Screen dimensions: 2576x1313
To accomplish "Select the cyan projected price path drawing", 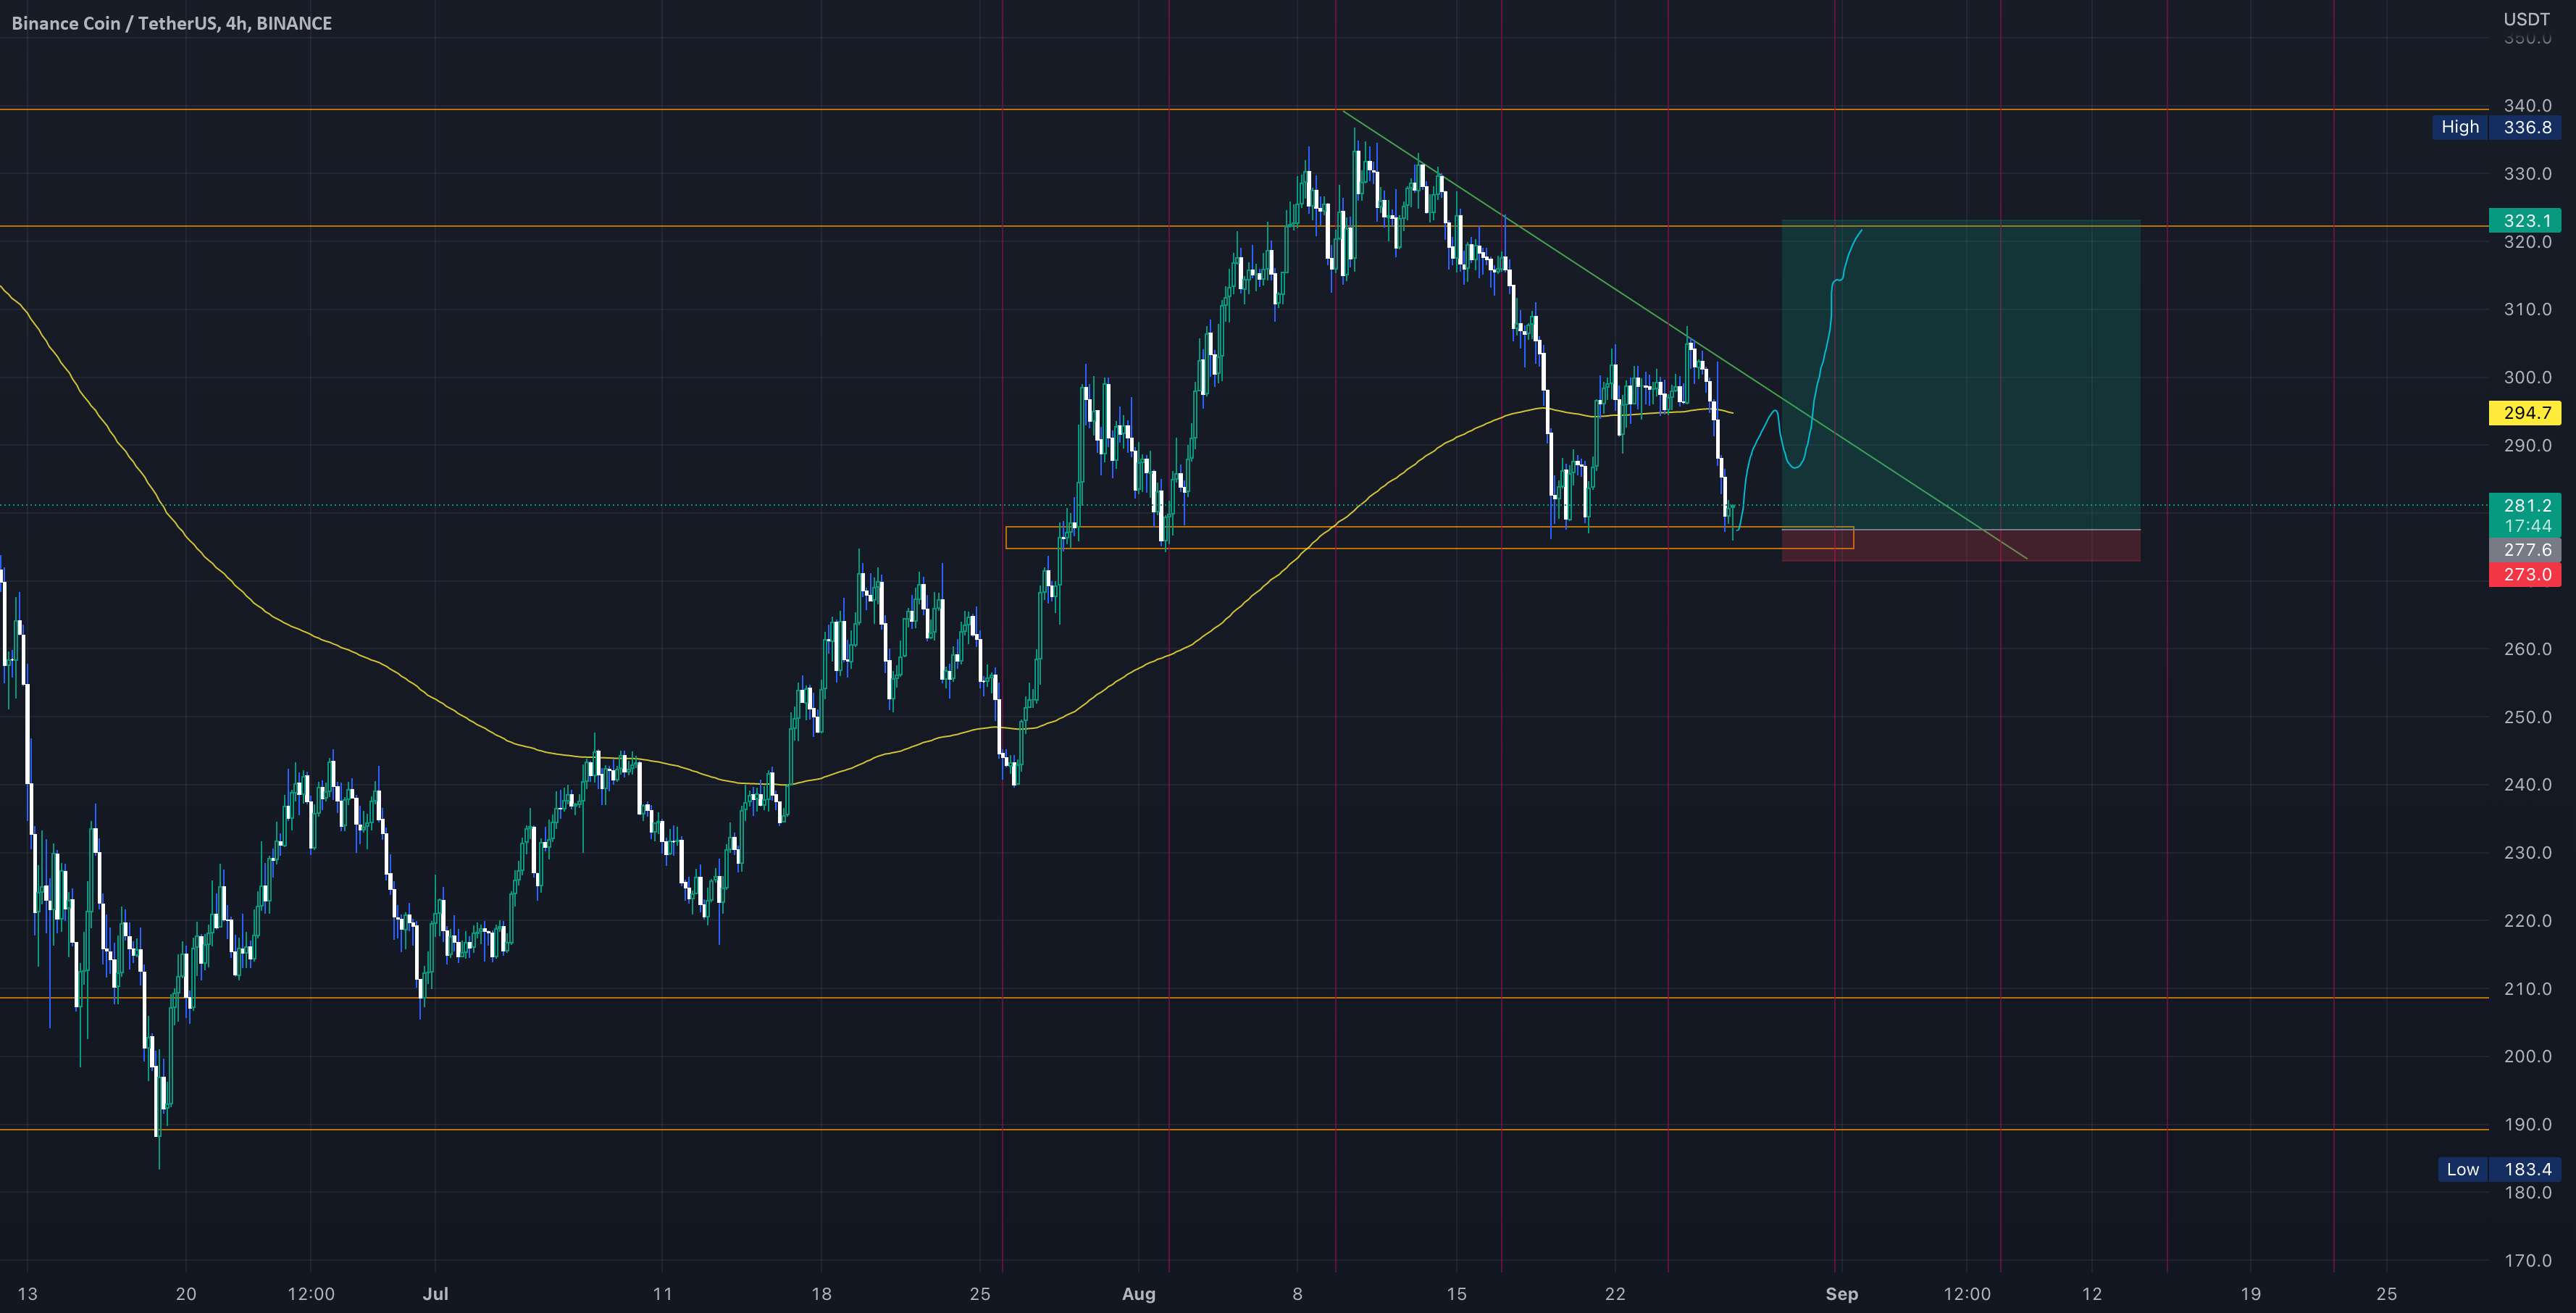I will 1828,340.
